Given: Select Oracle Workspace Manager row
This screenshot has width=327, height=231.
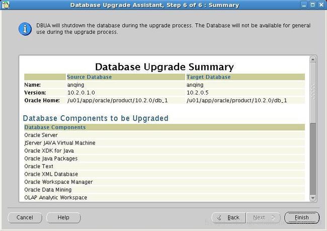Looking at the screenshot, I should click(x=165, y=182).
